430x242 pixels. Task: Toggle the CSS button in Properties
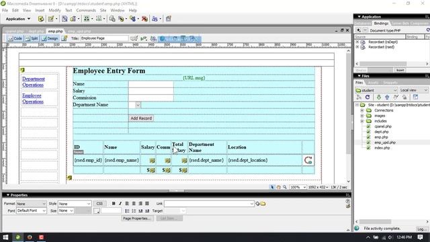coord(99,204)
